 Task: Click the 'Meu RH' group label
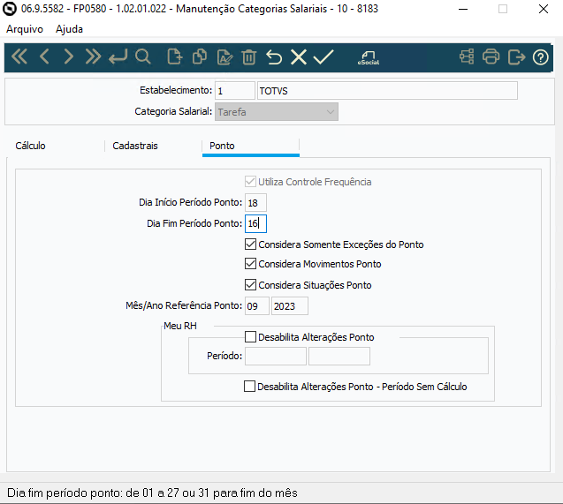point(180,326)
